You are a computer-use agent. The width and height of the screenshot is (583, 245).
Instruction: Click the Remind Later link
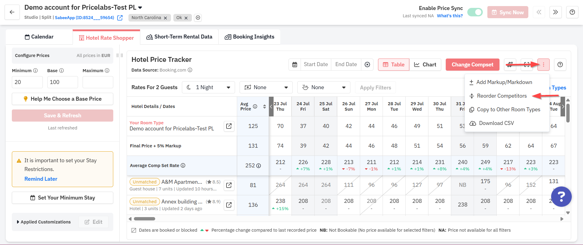coord(41,179)
